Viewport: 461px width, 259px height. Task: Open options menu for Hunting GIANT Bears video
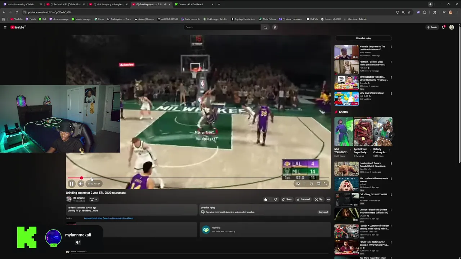coord(391,164)
